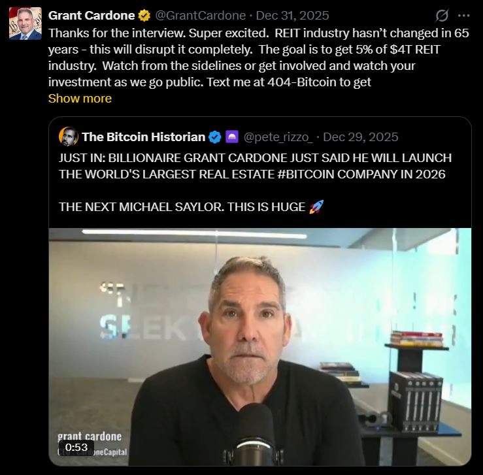Screen dimensions: 483x475
Task: Click the gold verified badge beside Grant Cardone
Action: point(144,16)
